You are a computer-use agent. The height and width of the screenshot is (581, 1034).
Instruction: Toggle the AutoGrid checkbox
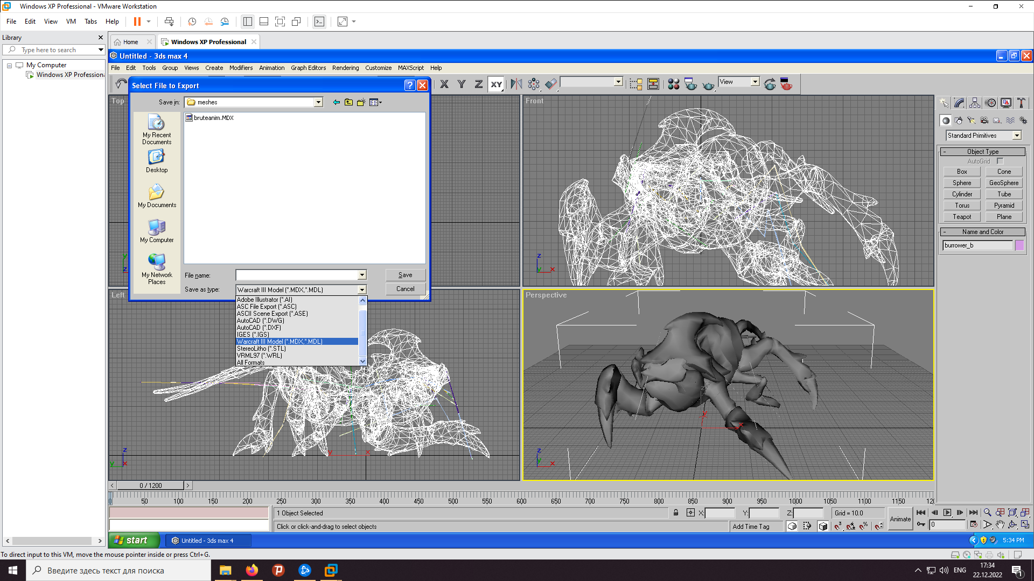[1000, 161]
